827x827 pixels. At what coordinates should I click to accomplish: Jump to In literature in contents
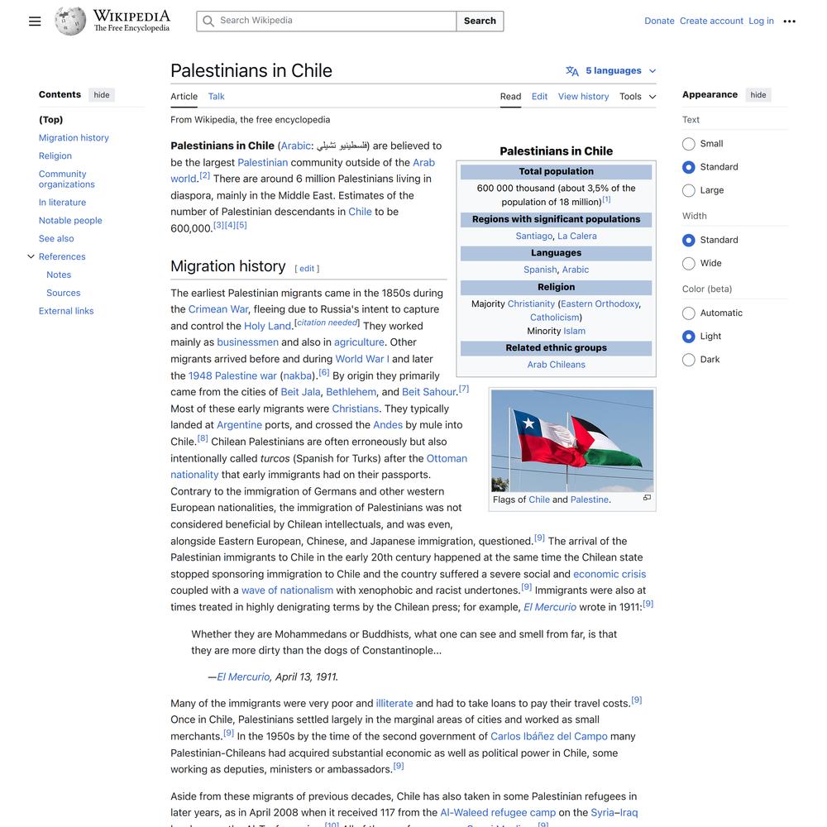(62, 203)
